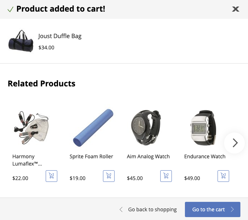Screen dimensions: 248x220
Task: Go to the cart
Action: coord(209,209)
